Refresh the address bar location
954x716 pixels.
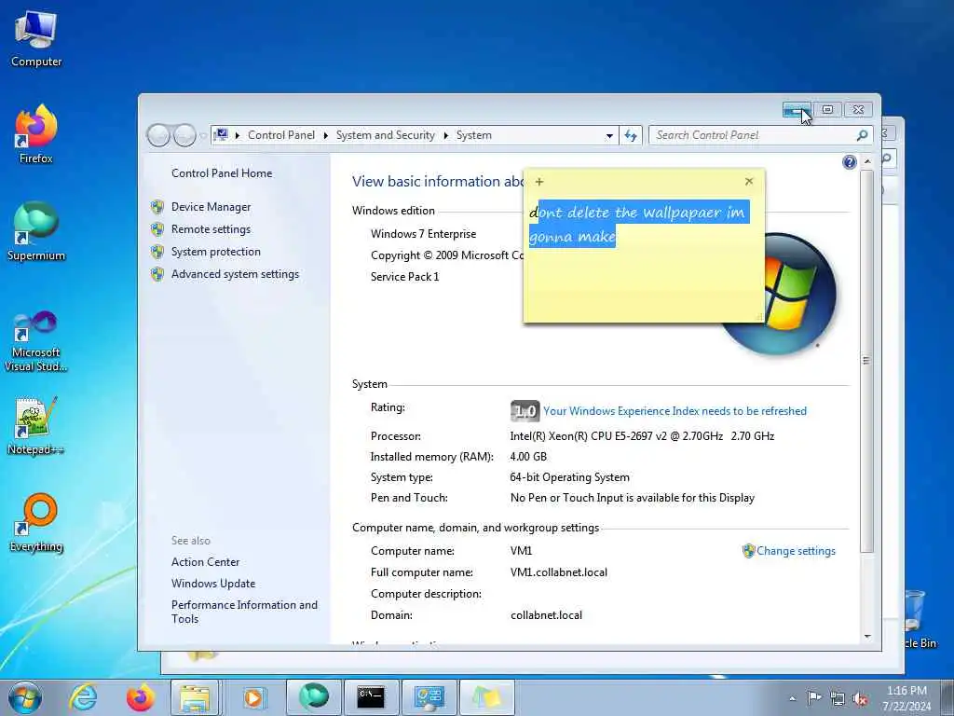point(631,136)
